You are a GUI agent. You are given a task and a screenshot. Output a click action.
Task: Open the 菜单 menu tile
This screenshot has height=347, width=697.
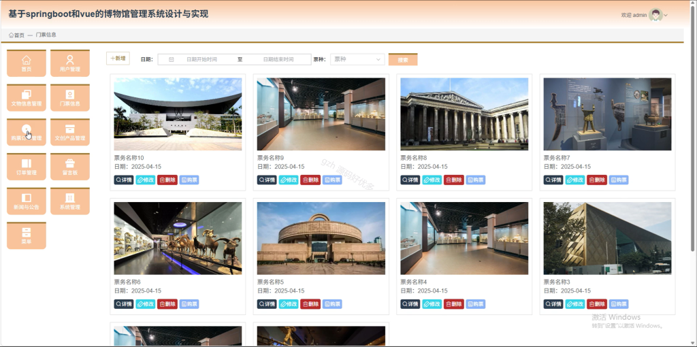27,235
